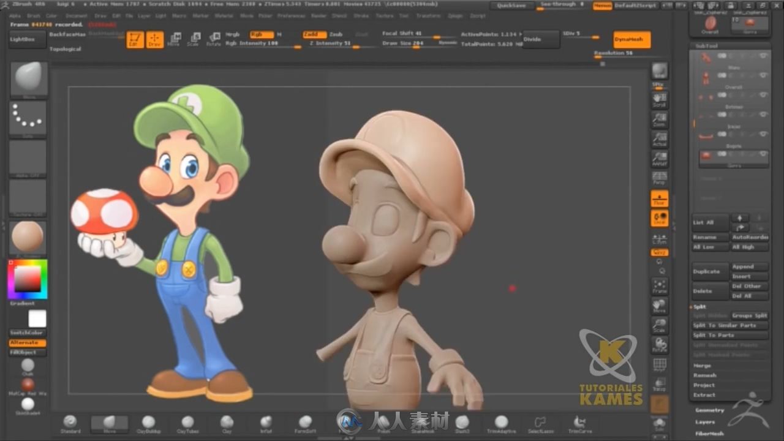Click the Scale view icon in right shelf
784x441 pixels.
point(659,325)
